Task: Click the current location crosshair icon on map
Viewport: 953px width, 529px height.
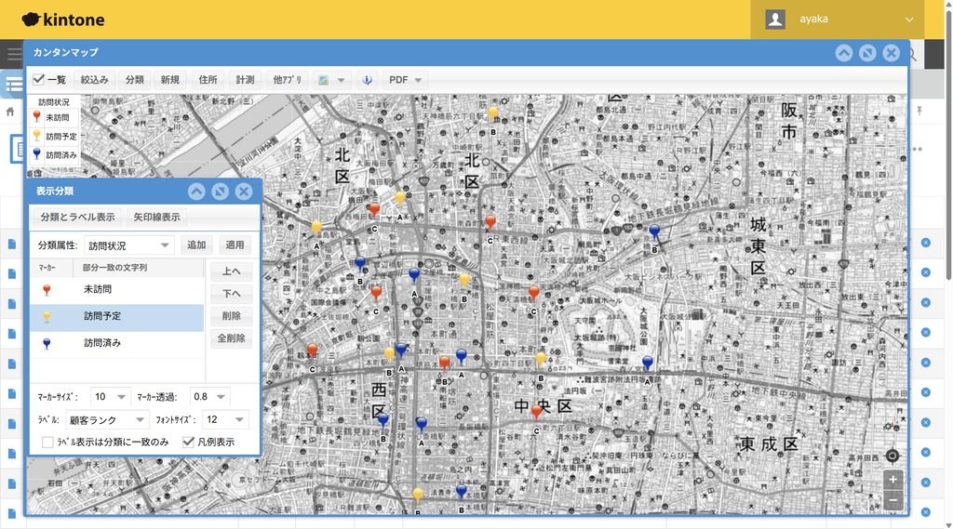Action: pos(893,456)
